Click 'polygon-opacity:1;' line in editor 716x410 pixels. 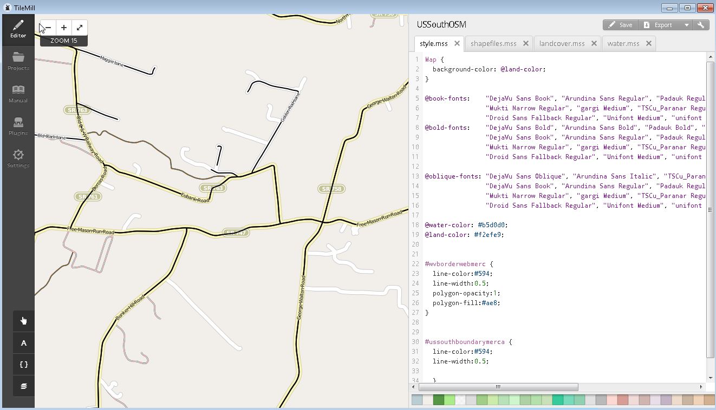point(466,293)
